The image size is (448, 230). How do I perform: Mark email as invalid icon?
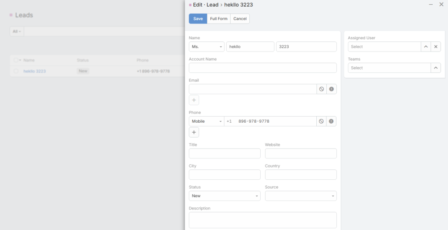(x=331, y=89)
